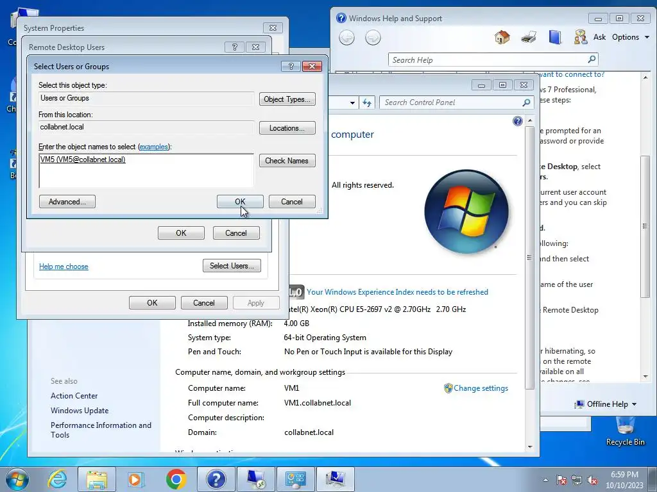Screen dimensions: 657x492
Task: Click the Search Help input field
Action: coord(488,60)
